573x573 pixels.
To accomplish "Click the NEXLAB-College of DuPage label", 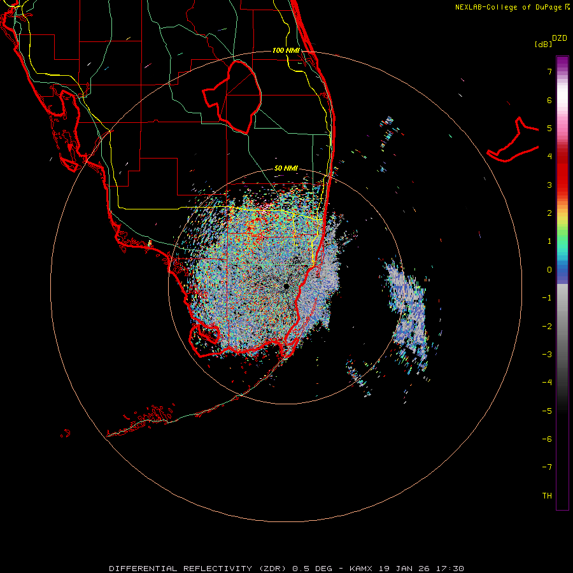I will pyautogui.click(x=509, y=7).
